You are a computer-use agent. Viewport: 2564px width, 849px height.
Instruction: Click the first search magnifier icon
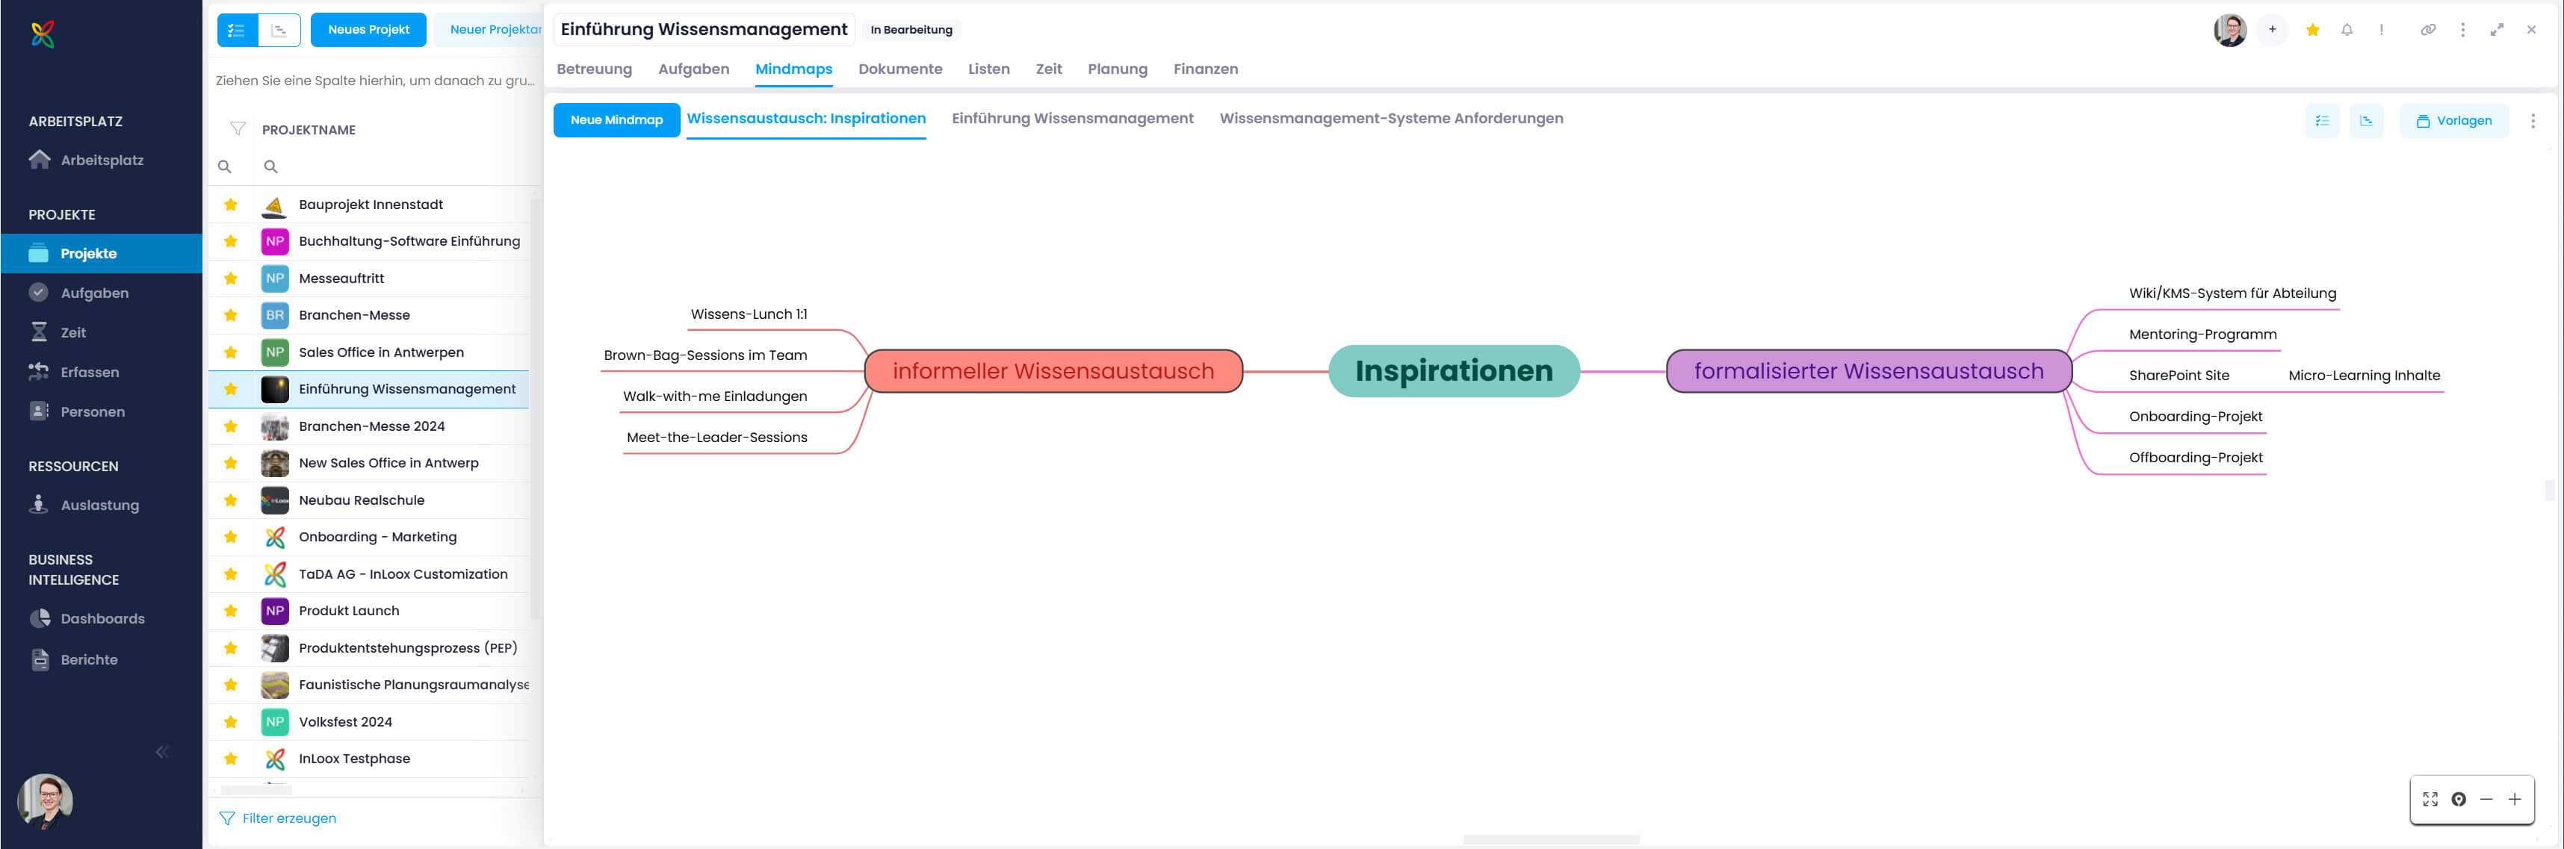click(x=225, y=167)
